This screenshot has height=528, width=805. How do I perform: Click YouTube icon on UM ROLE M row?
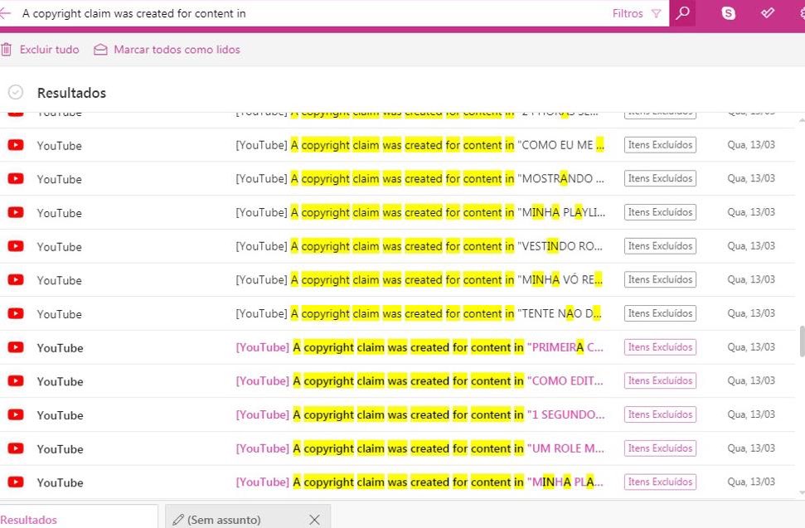point(16,448)
